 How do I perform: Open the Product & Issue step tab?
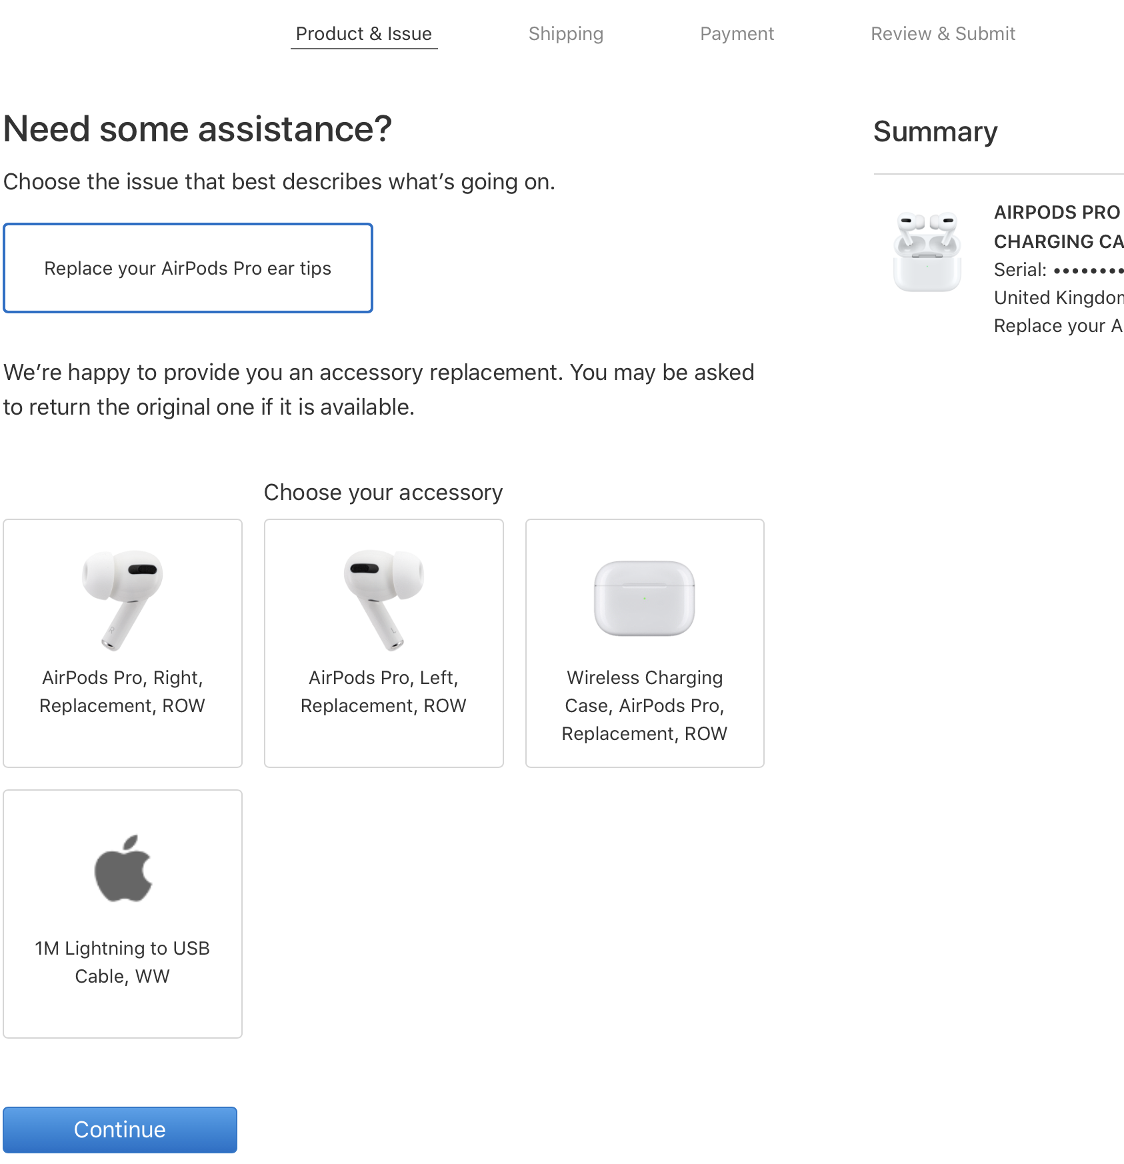[x=364, y=34]
